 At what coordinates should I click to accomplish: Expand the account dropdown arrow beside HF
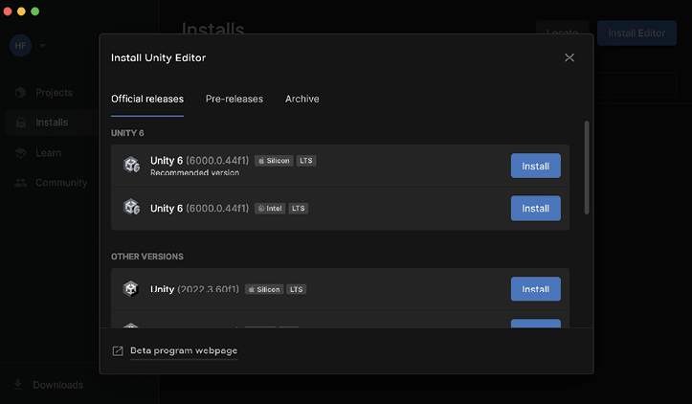[42, 46]
